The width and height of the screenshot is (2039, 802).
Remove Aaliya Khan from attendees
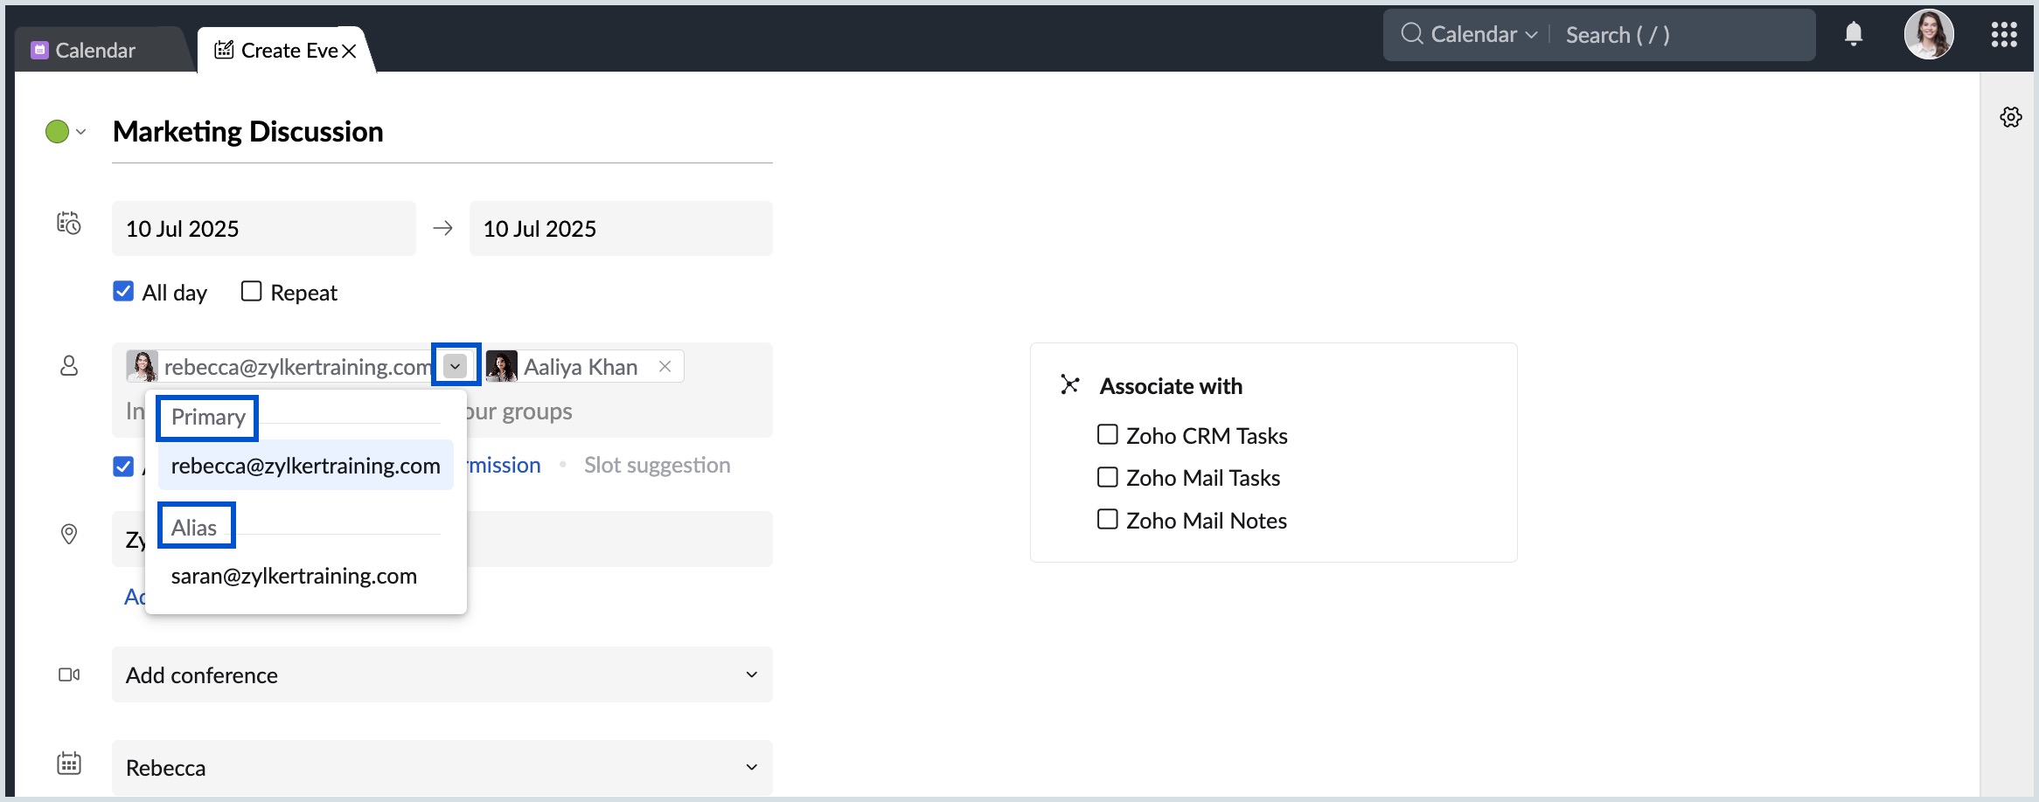pyautogui.click(x=665, y=366)
